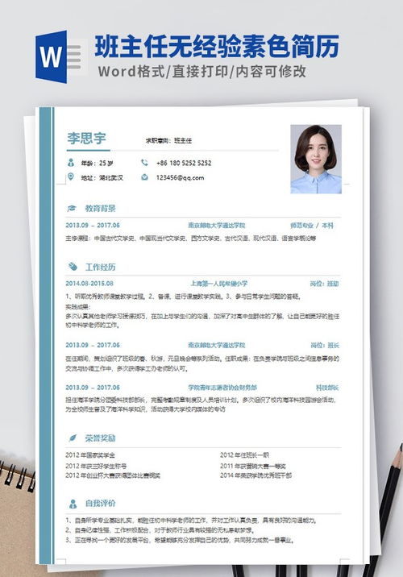Click 师范专业 / 本科 in education row
The width and height of the screenshot is (403, 577).
[312, 225]
